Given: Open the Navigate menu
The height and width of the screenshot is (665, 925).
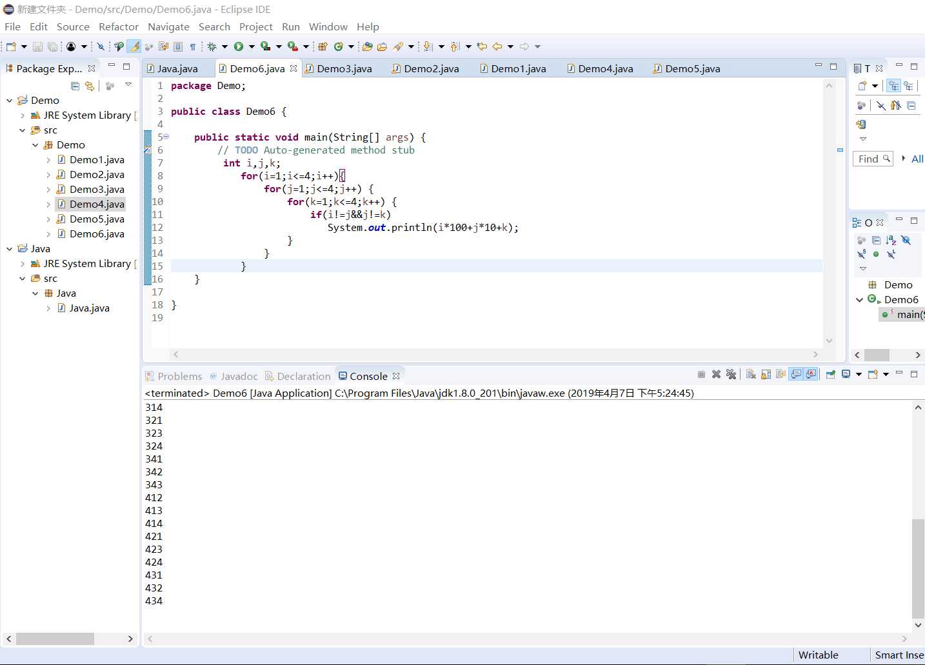Looking at the screenshot, I should [x=168, y=27].
